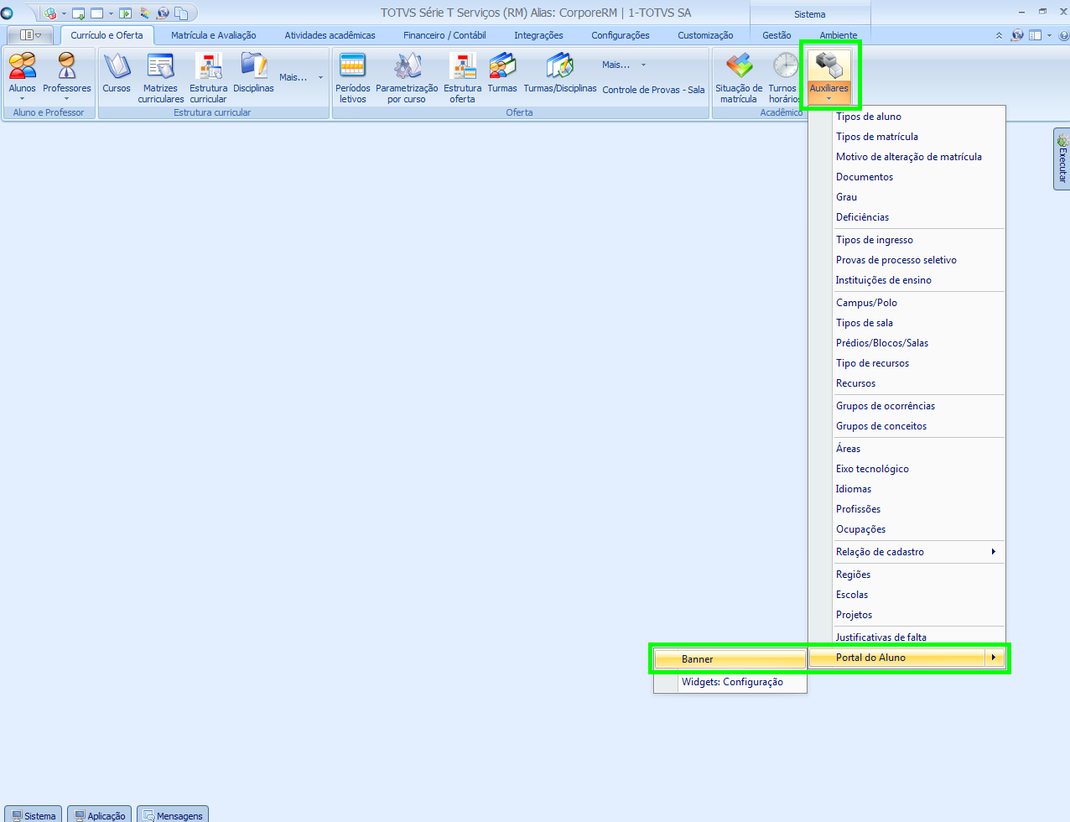Screen dimensions: 1070x822
Task: Choose Prédios/Blocos/Salas menu item
Action: pos(906,343)
